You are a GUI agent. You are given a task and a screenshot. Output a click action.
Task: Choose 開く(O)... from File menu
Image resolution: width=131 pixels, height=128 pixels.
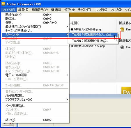coord(35,19)
